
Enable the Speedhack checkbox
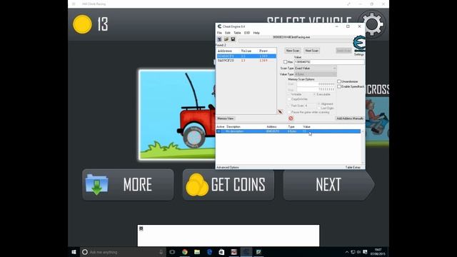pyautogui.click(x=339, y=86)
